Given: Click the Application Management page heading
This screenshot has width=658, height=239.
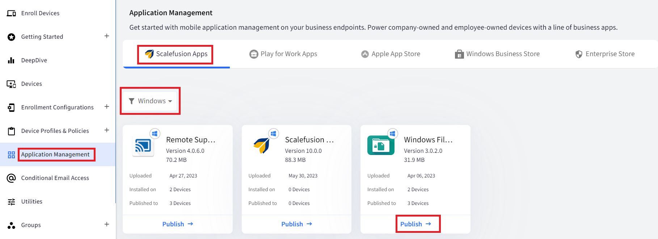Looking at the screenshot, I should [171, 13].
